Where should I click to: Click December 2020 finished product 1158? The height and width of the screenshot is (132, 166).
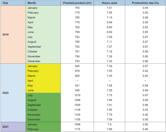[x=77, y=120]
